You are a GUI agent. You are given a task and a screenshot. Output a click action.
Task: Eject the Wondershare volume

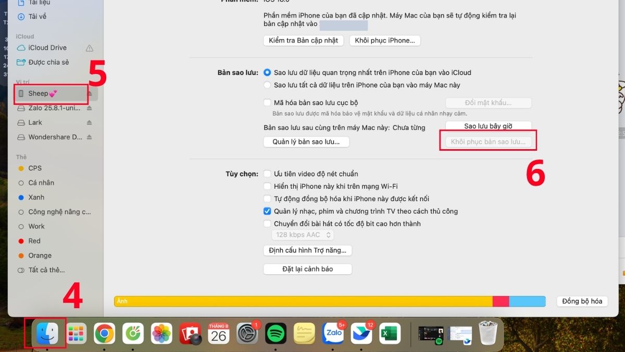tap(89, 137)
